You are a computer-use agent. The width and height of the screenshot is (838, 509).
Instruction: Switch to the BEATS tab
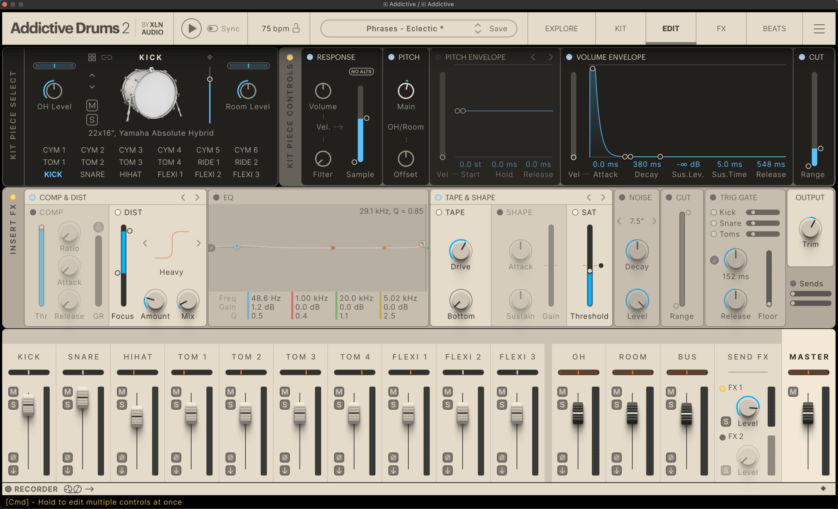774,28
